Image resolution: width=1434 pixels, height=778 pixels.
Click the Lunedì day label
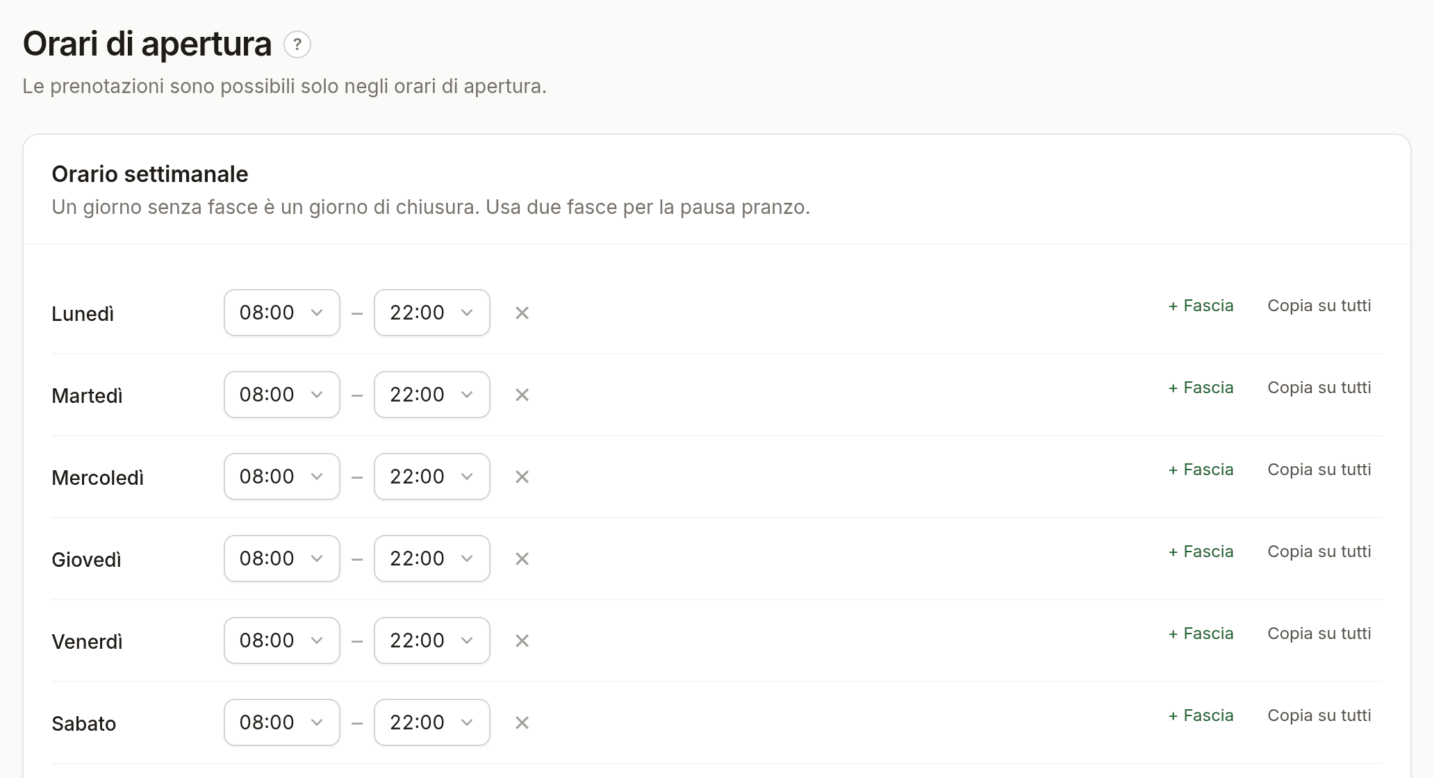coord(83,314)
